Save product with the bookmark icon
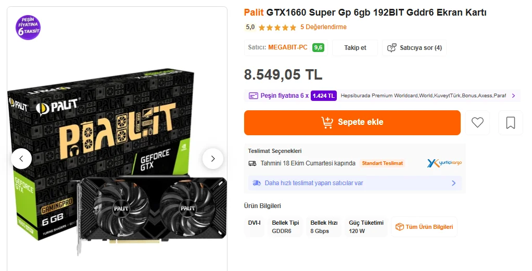This screenshot has height=271, width=532. click(510, 123)
